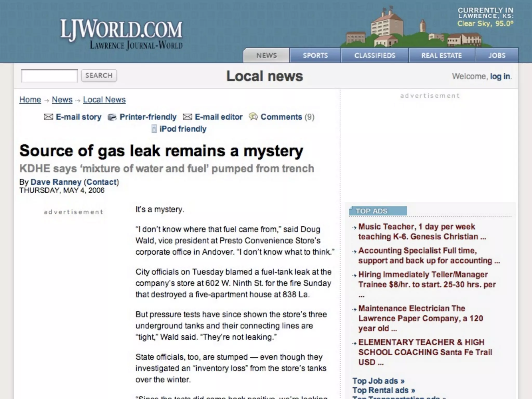Click the iPod friendly device icon
Screen dimensions: 532x399
[x=154, y=129]
